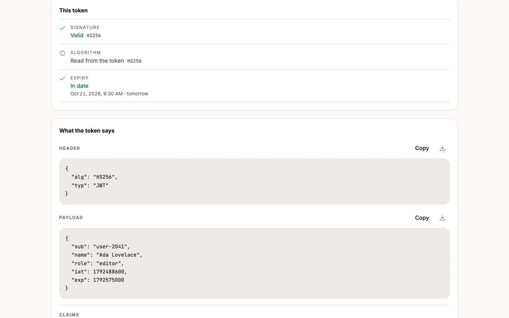Click the "iat": 1792488600 payload line
Viewport: 509px width, 318px height.
click(99, 272)
